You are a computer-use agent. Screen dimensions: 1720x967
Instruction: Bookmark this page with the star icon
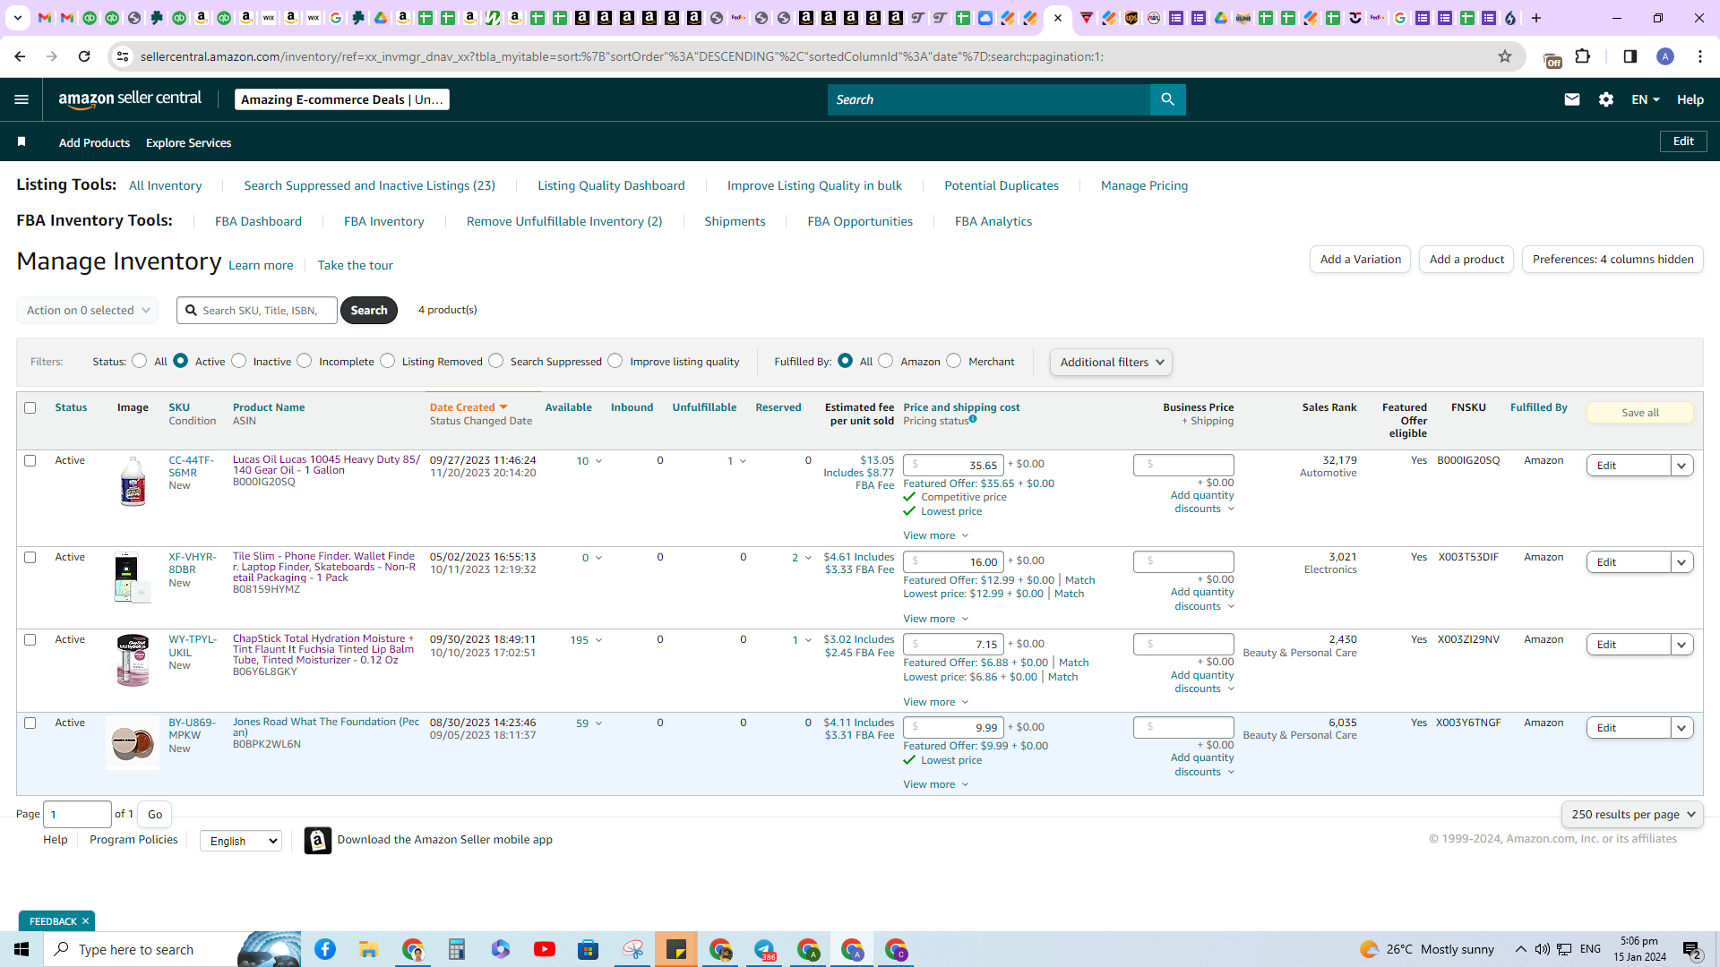click(x=1505, y=56)
